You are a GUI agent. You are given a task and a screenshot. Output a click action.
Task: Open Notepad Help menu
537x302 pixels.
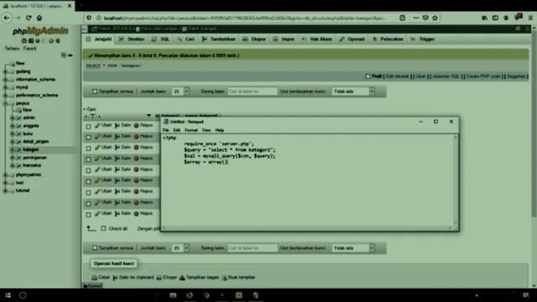pyautogui.click(x=220, y=130)
